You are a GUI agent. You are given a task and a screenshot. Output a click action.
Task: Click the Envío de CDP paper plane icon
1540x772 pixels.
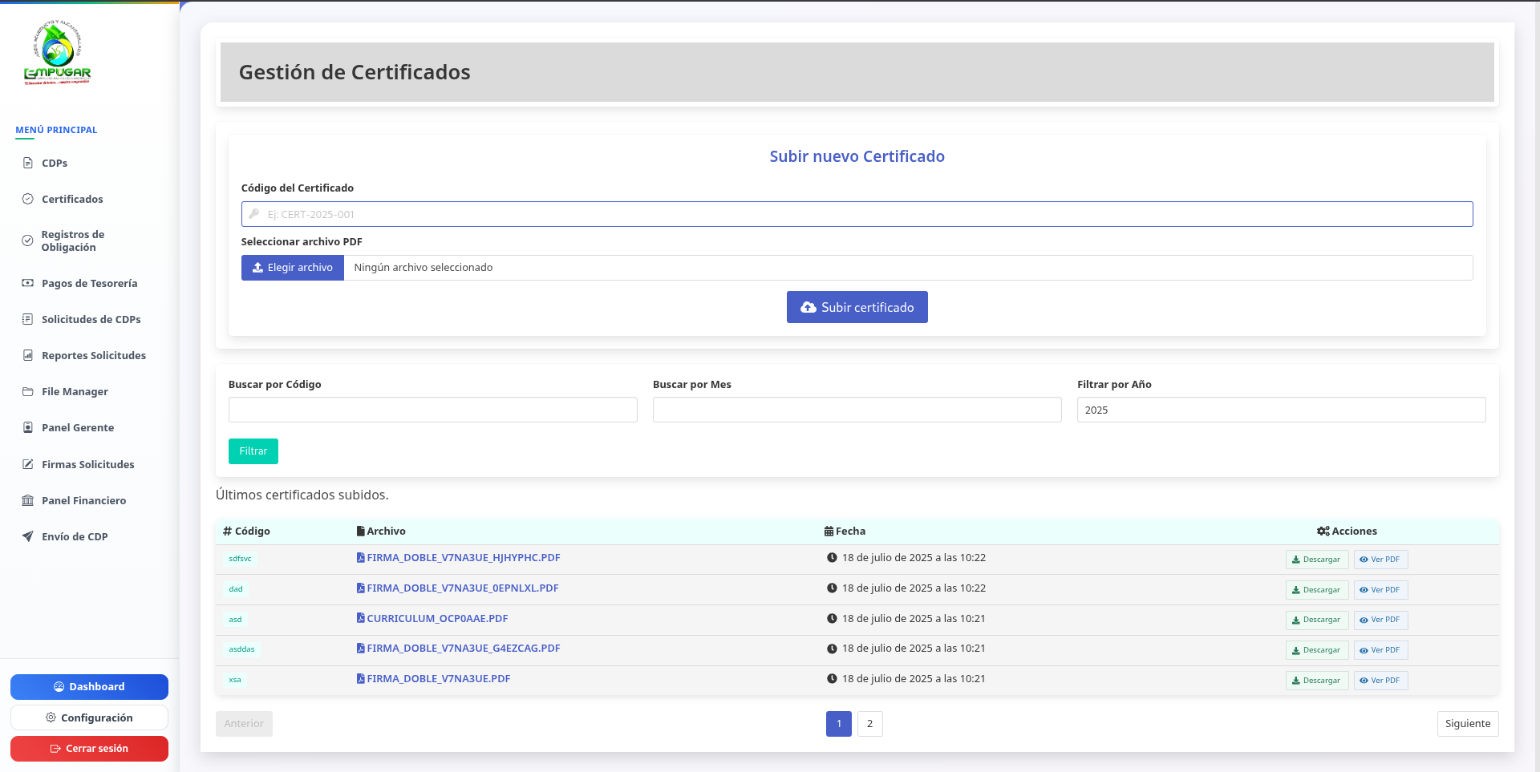pyautogui.click(x=27, y=536)
